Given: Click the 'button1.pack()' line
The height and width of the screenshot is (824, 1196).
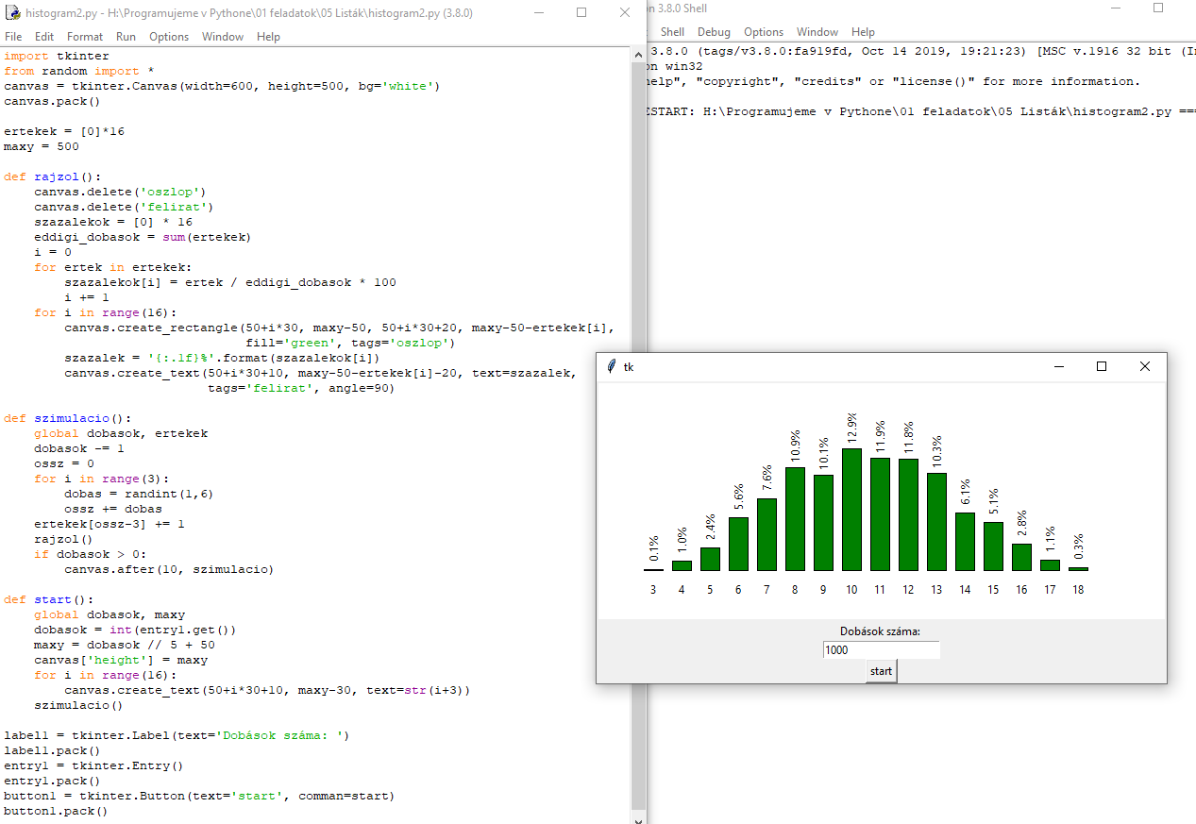Looking at the screenshot, I should click(56, 811).
